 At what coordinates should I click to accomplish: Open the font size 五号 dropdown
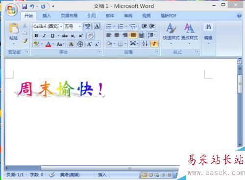pyautogui.click(x=80, y=26)
